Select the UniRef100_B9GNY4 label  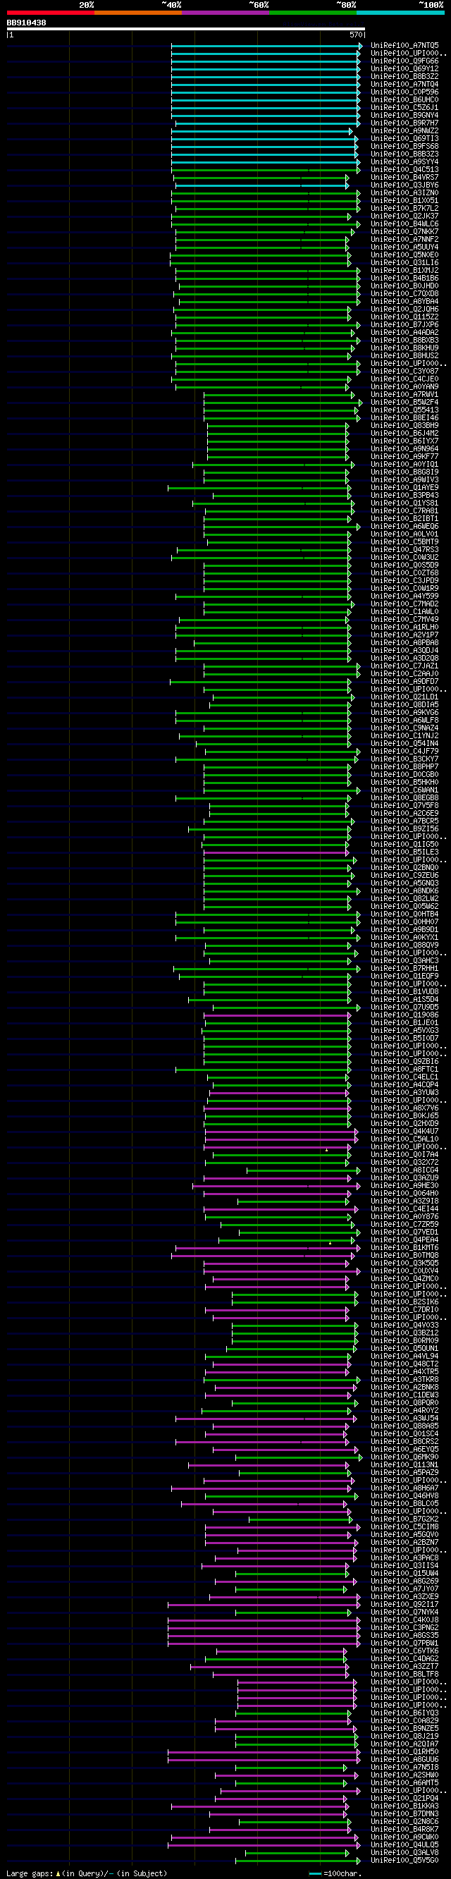click(x=404, y=115)
